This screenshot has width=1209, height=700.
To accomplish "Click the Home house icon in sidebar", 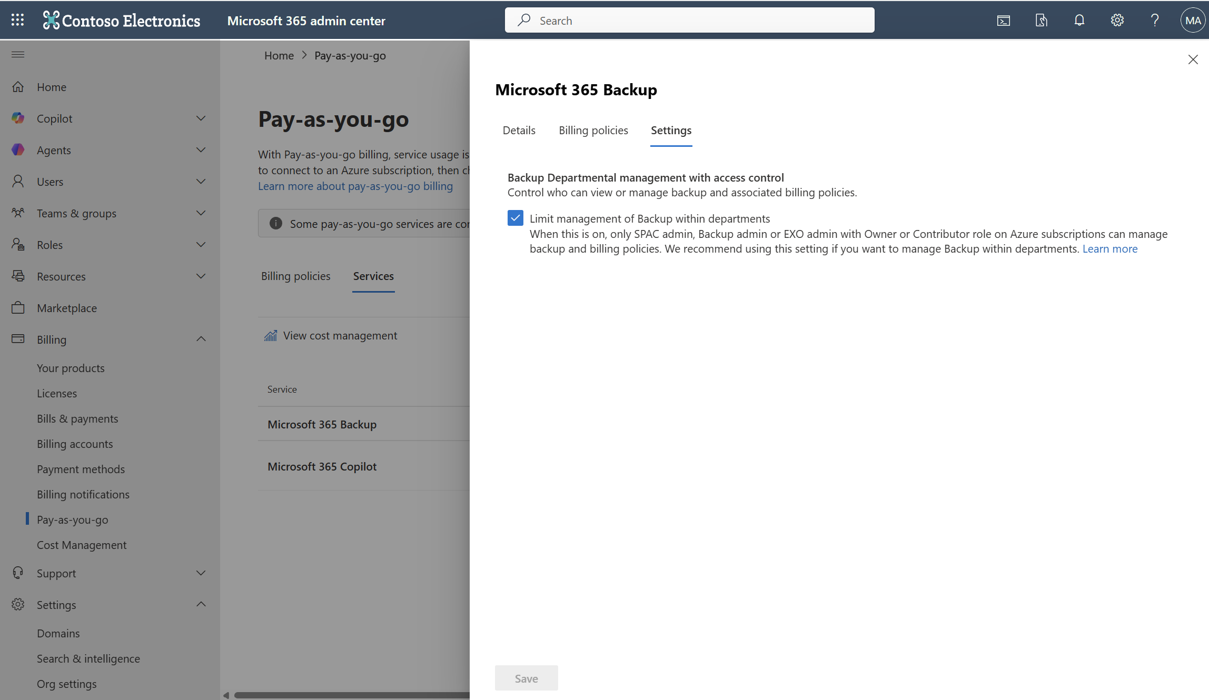I will tap(18, 87).
